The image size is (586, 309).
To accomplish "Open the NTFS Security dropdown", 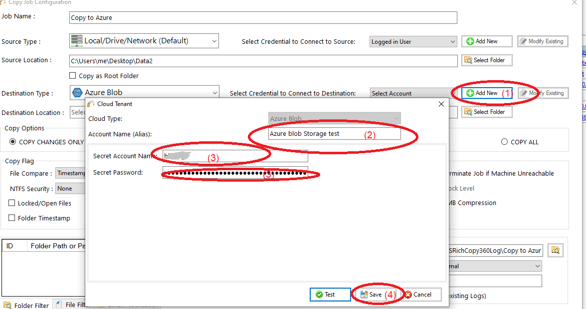I will pyautogui.click(x=71, y=189).
